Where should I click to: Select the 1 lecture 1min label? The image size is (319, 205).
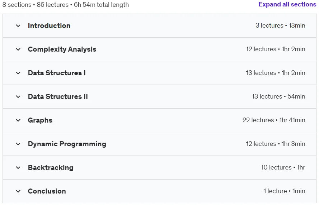(284, 191)
